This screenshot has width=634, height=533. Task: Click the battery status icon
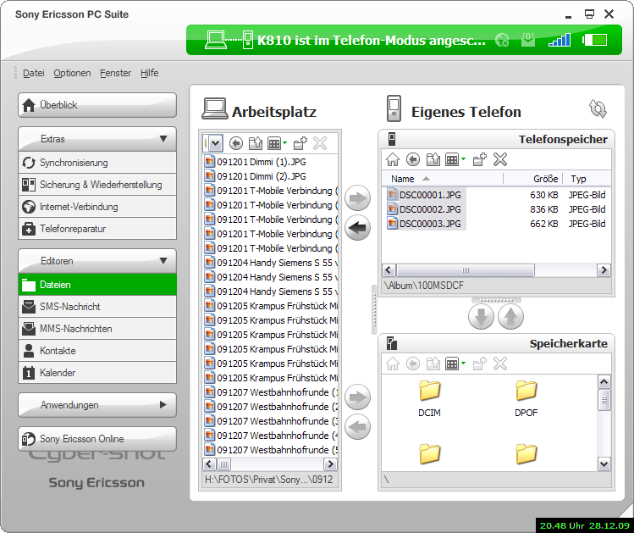click(x=595, y=40)
